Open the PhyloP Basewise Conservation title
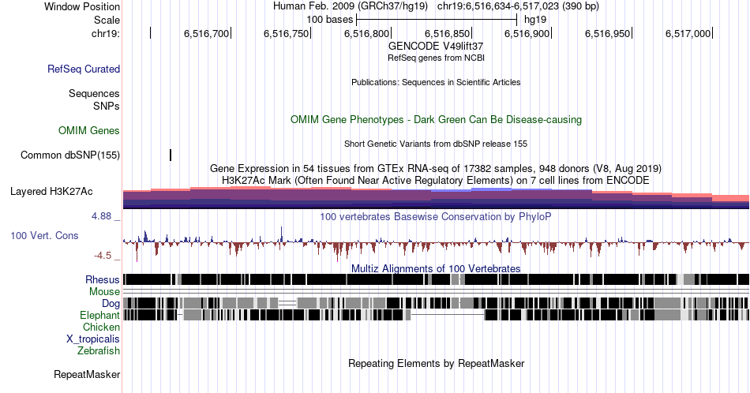750x393 pixels. tap(436, 216)
